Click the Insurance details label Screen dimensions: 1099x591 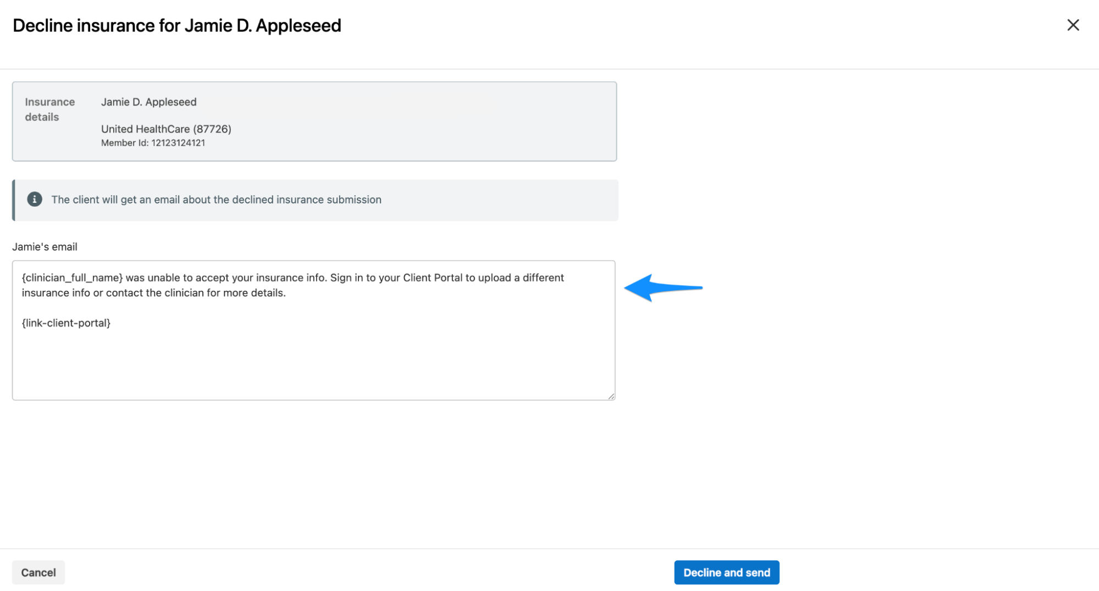(49, 109)
